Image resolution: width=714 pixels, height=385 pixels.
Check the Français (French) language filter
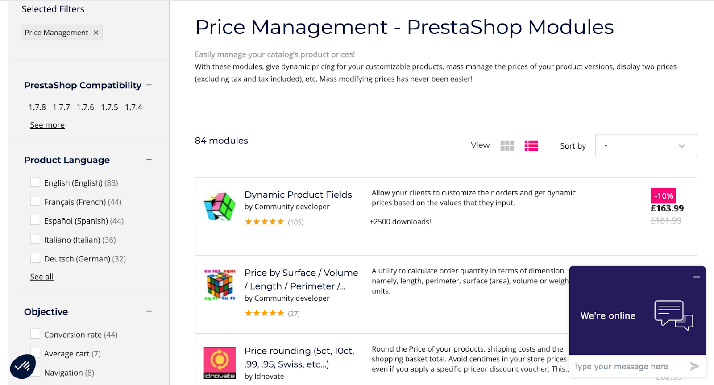pyautogui.click(x=35, y=201)
